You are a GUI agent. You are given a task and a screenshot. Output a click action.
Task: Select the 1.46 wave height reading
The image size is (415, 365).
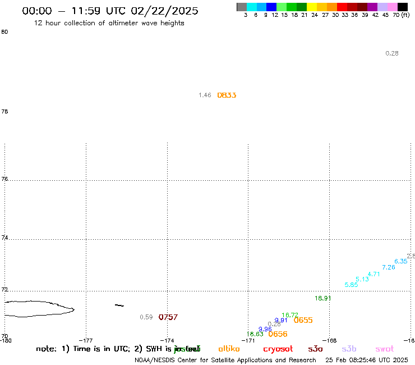pyautogui.click(x=205, y=95)
